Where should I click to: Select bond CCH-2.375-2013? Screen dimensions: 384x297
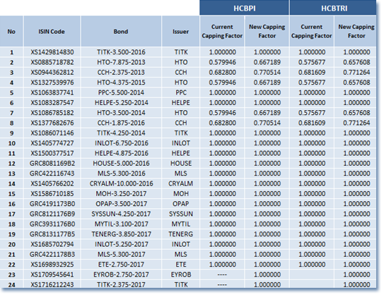click(x=121, y=72)
